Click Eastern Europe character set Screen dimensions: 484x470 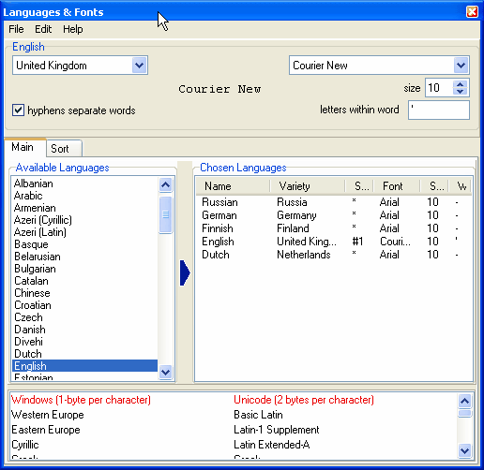46,430
